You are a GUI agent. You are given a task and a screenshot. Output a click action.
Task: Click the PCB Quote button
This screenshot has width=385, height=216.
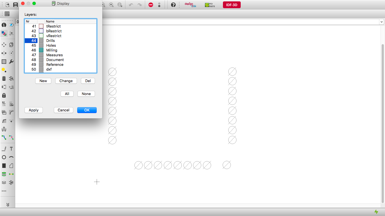click(x=210, y=5)
